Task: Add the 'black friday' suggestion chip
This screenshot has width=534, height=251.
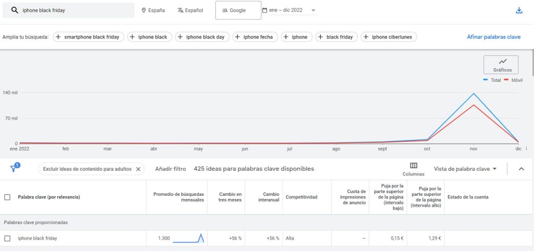Action: (x=336, y=37)
